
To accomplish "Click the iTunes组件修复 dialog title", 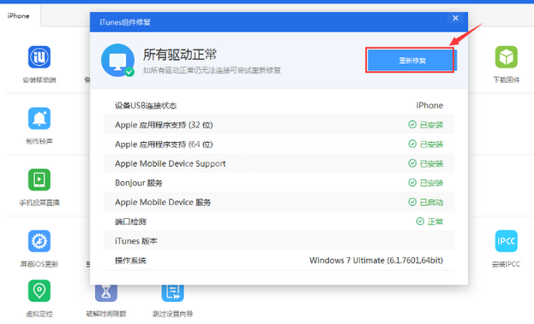I will click(x=125, y=22).
